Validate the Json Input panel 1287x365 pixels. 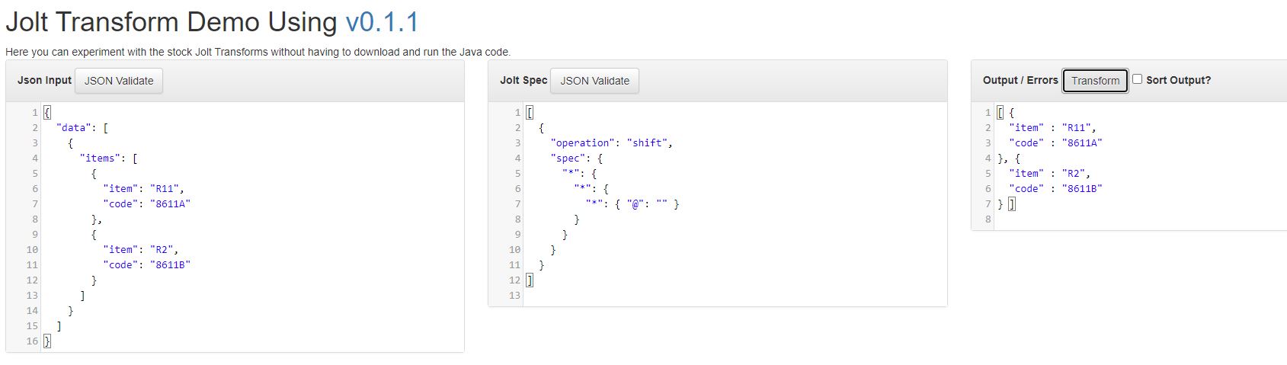pyautogui.click(x=119, y=81)
